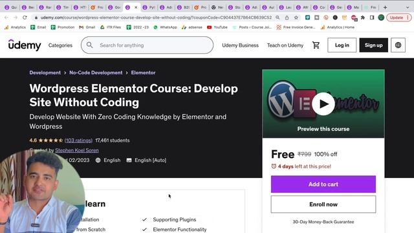Go to the Elementor breadcrumb

143,72
